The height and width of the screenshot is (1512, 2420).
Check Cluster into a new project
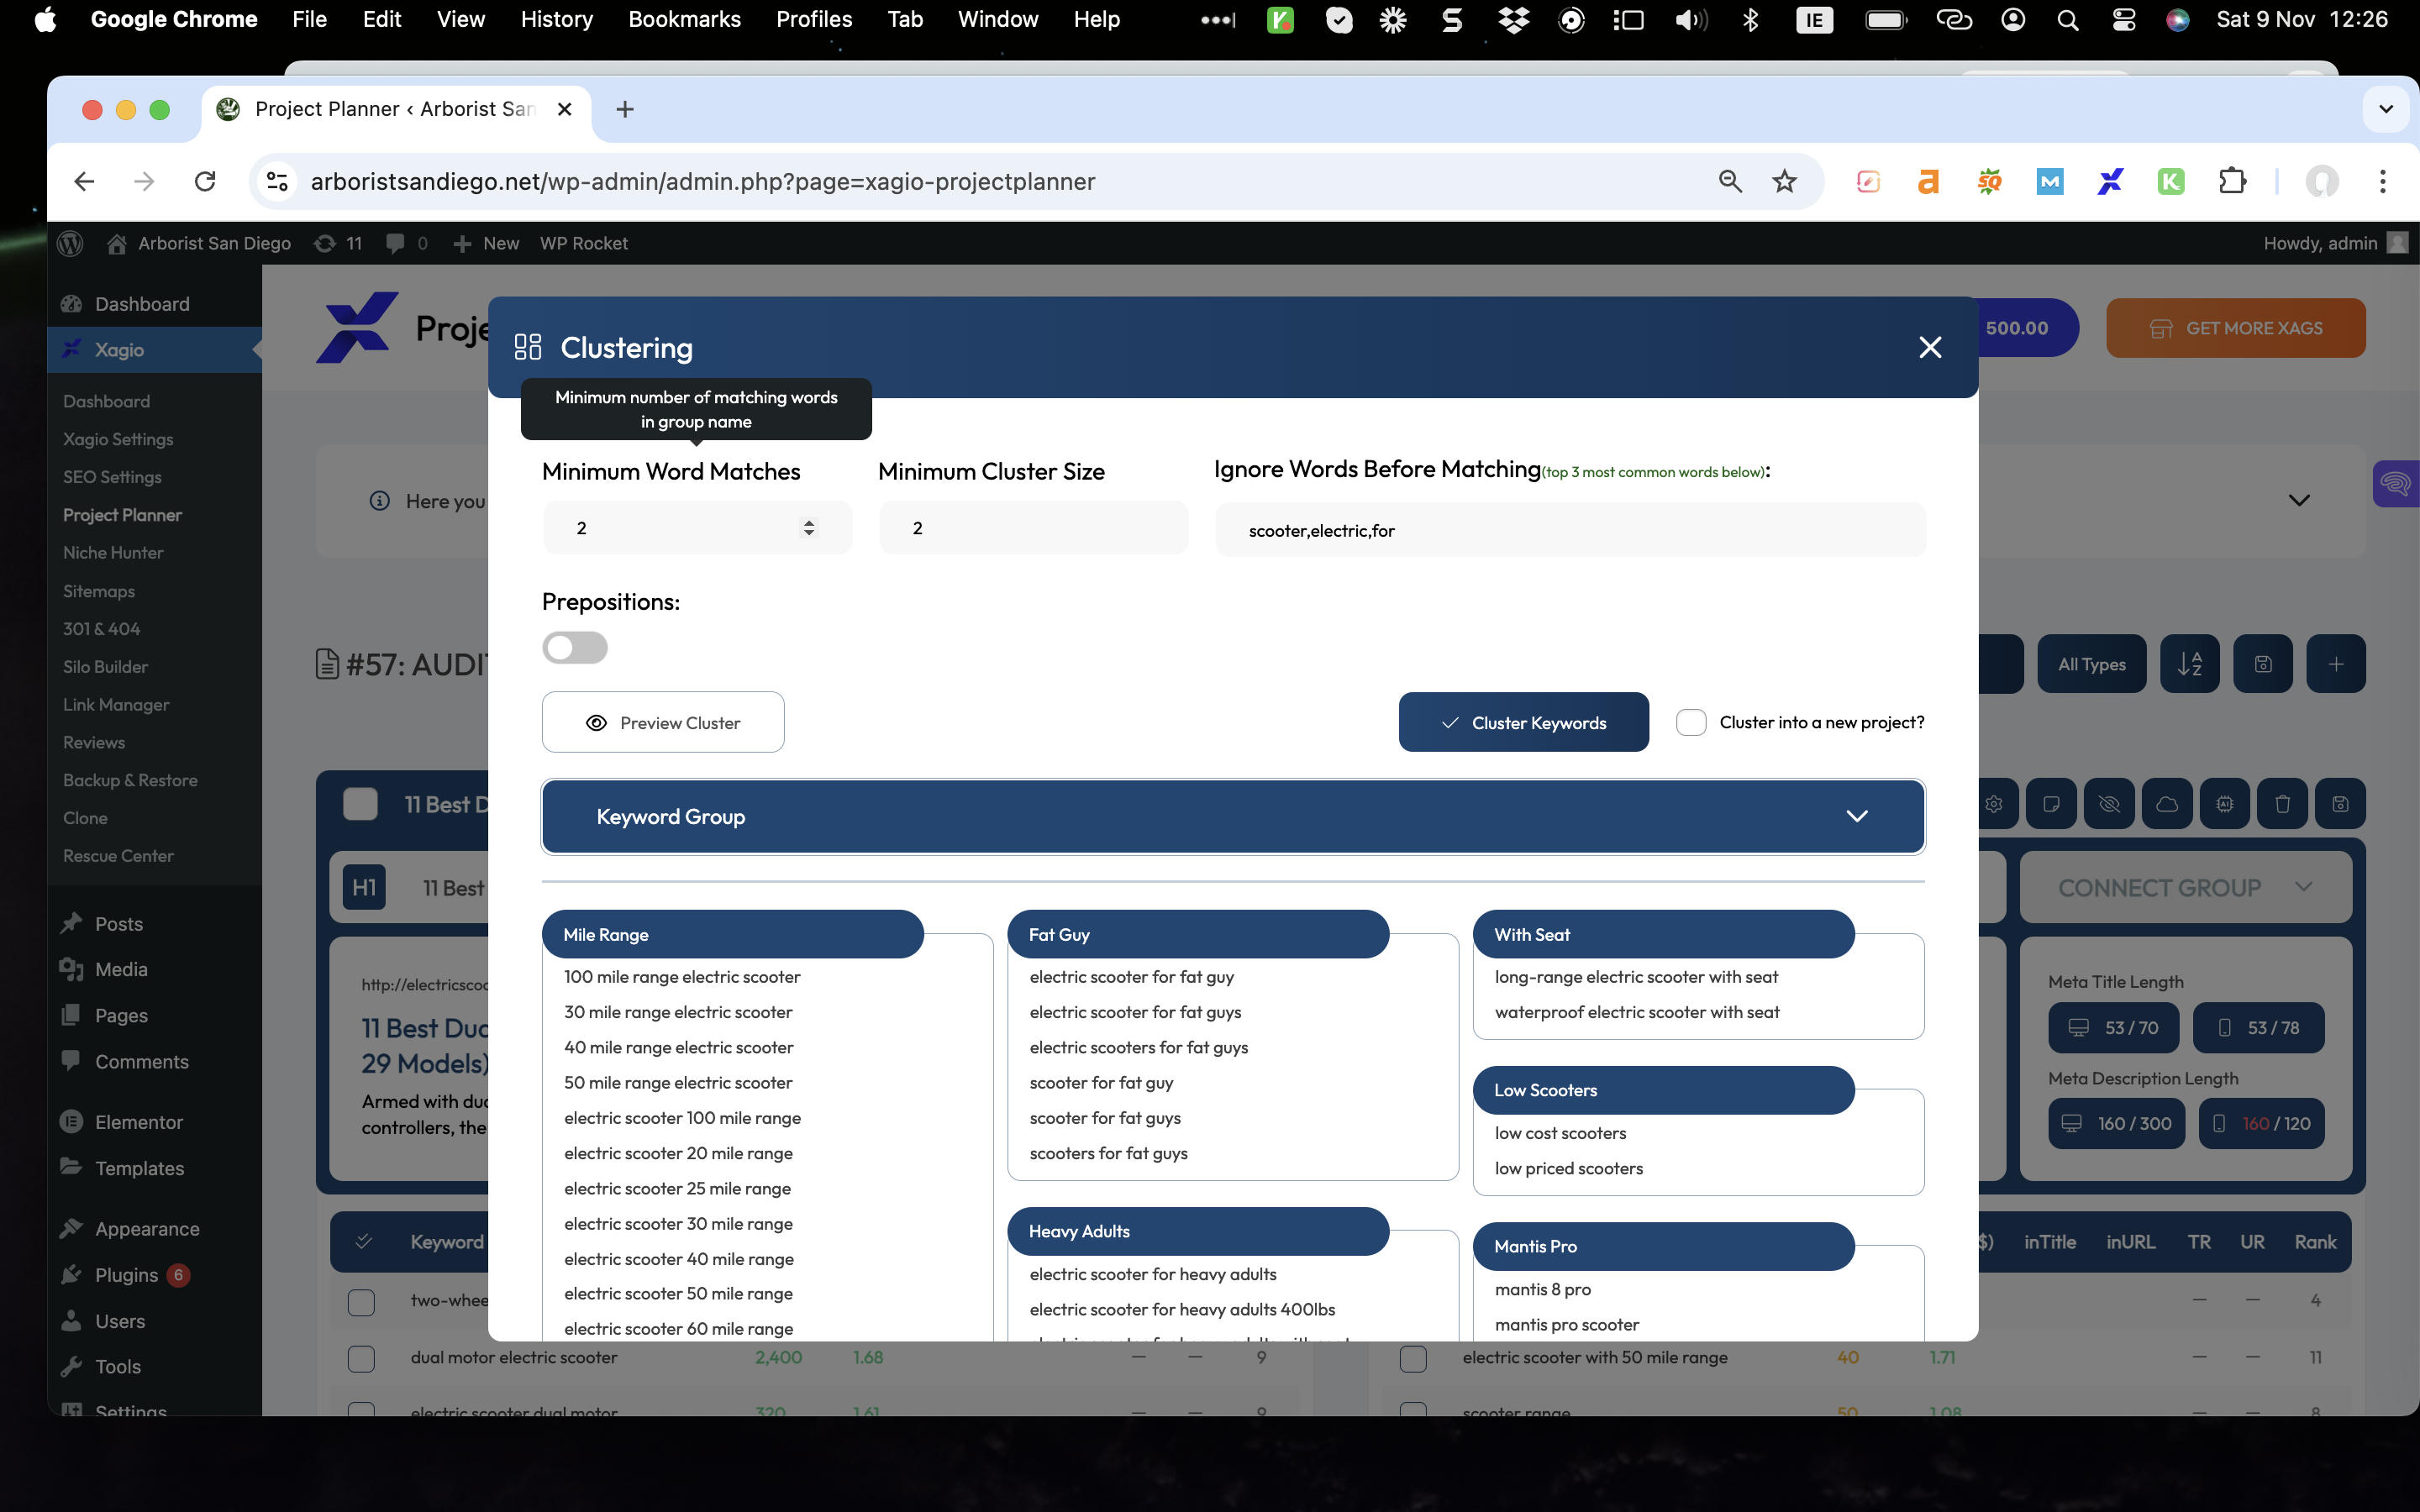coord(1691,722)
